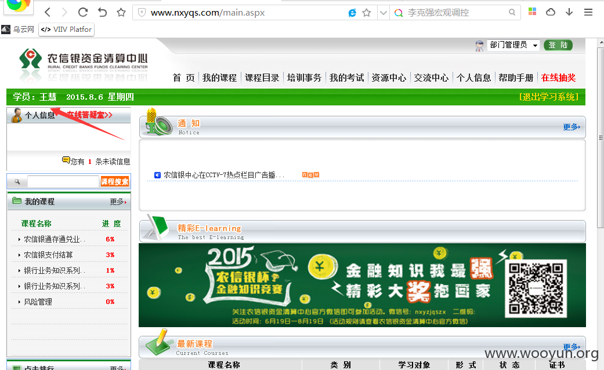Open course 农信银通存通兑业..

click(55, 239)
